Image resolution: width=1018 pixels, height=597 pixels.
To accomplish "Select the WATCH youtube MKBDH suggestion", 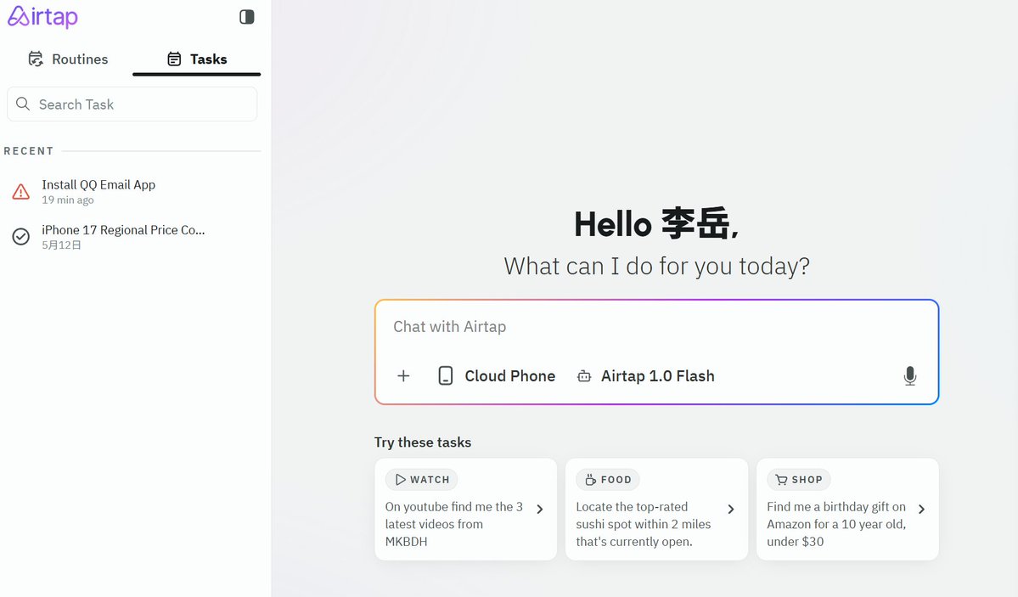I will (x=465, y=510).
